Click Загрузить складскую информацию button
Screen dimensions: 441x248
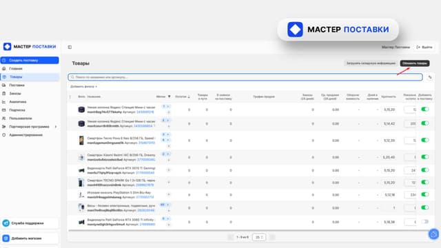(x=371, y=63)
